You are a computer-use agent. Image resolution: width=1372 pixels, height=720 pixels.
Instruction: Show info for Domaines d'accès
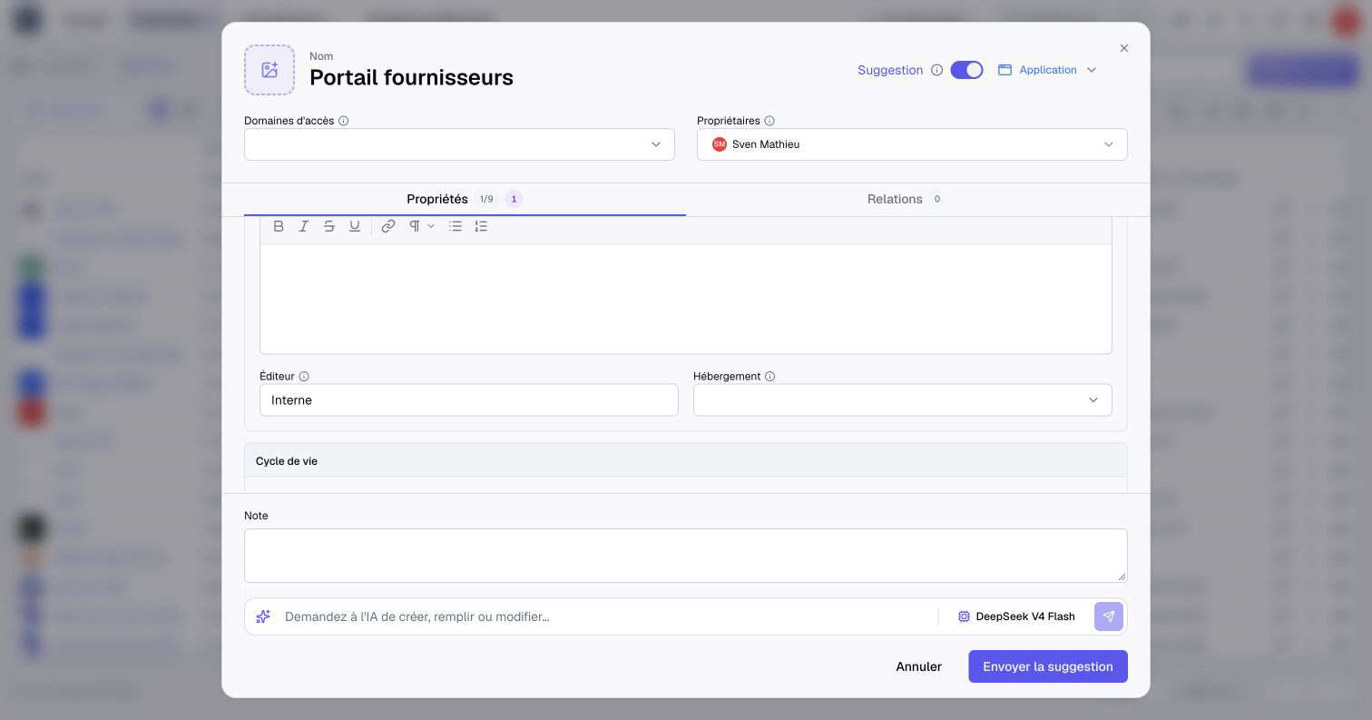(x=343, y=121)
